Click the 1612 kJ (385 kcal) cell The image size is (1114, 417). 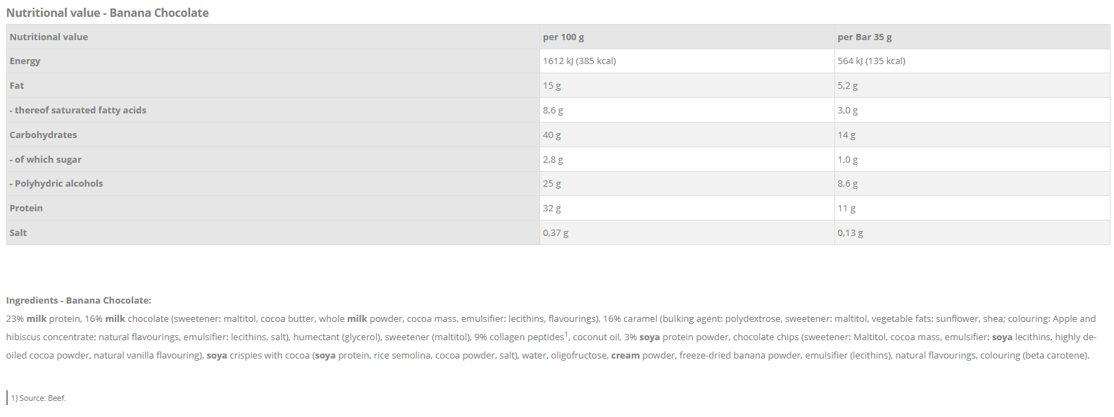579,61
